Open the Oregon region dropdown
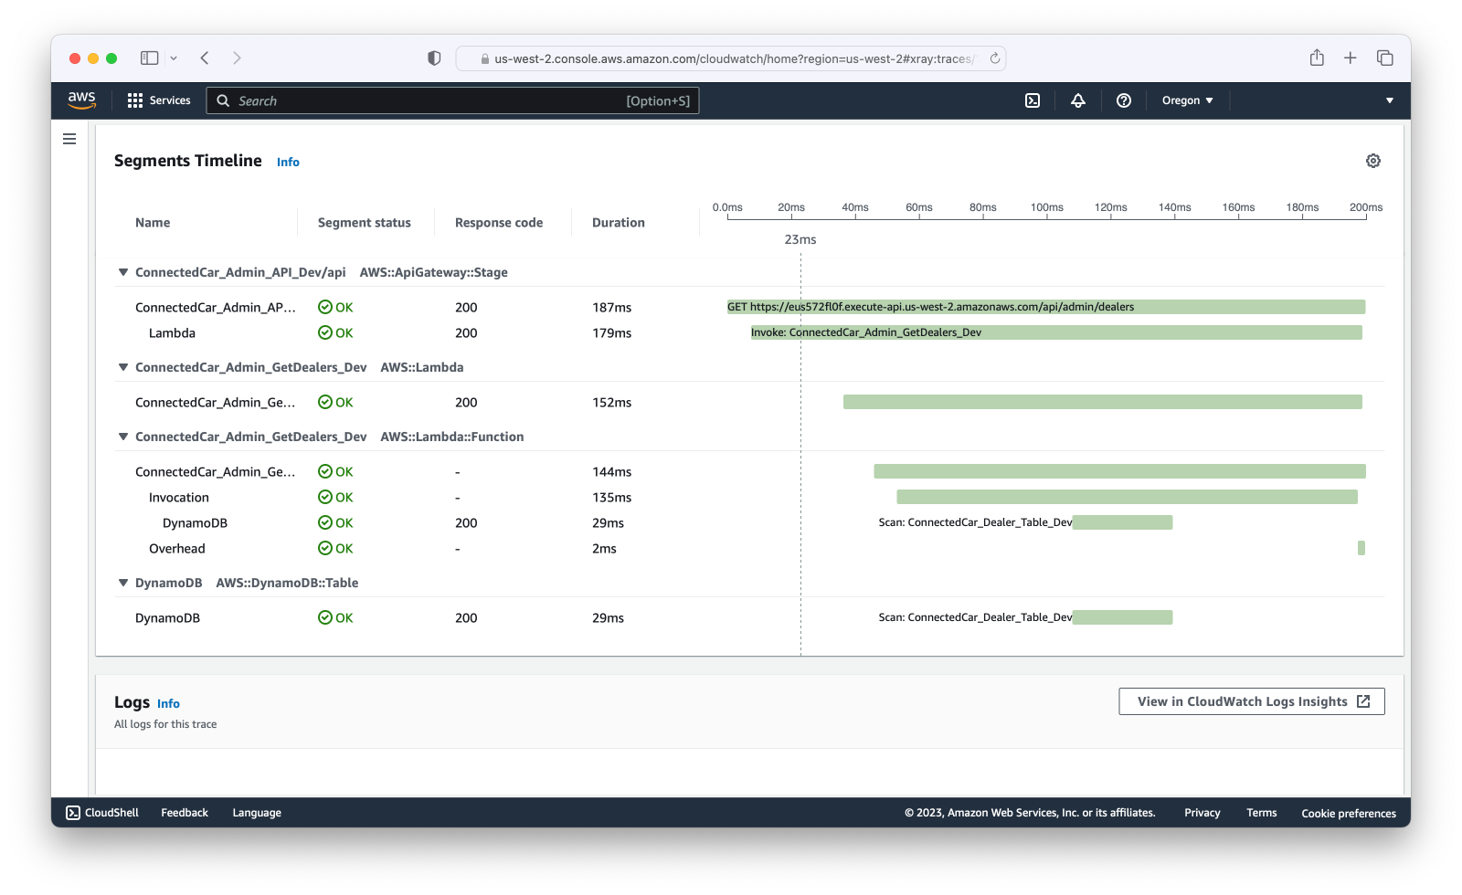 pos(1187,100)
